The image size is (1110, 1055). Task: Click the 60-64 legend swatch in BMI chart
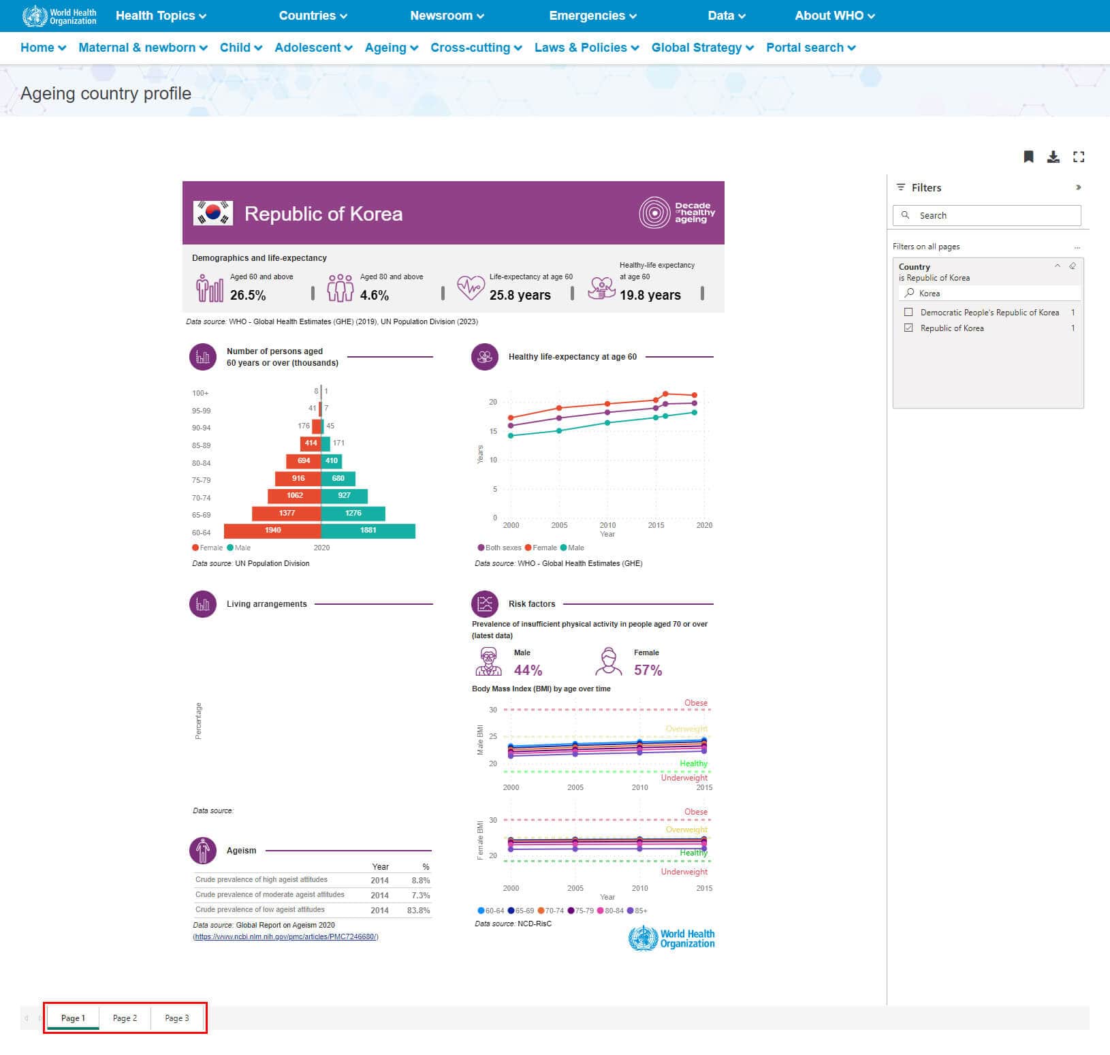(481, 911)
